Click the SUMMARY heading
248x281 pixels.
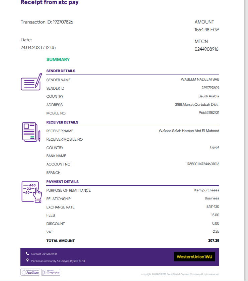pos(58,59)
